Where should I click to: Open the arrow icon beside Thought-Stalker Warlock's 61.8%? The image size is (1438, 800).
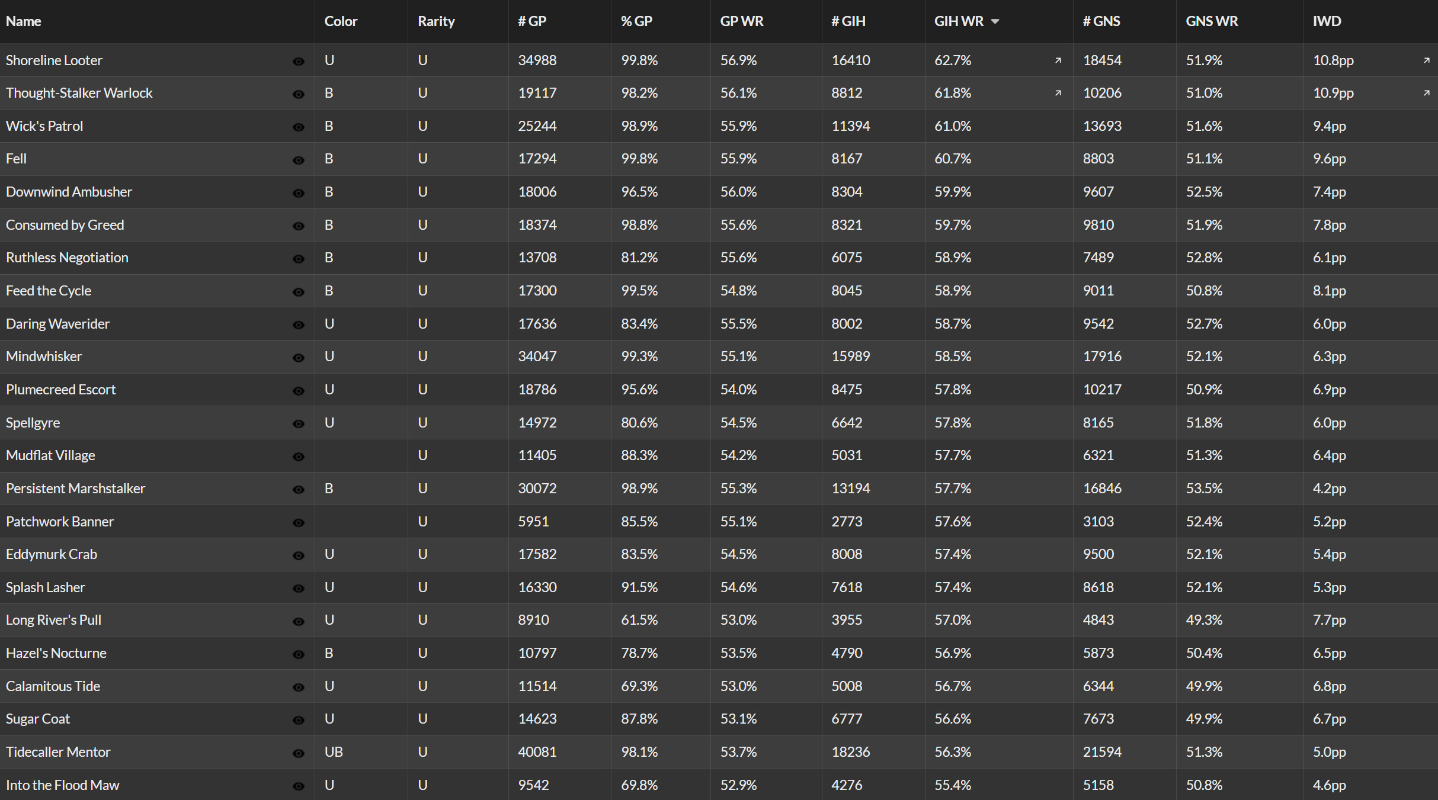pos(1058,93)
